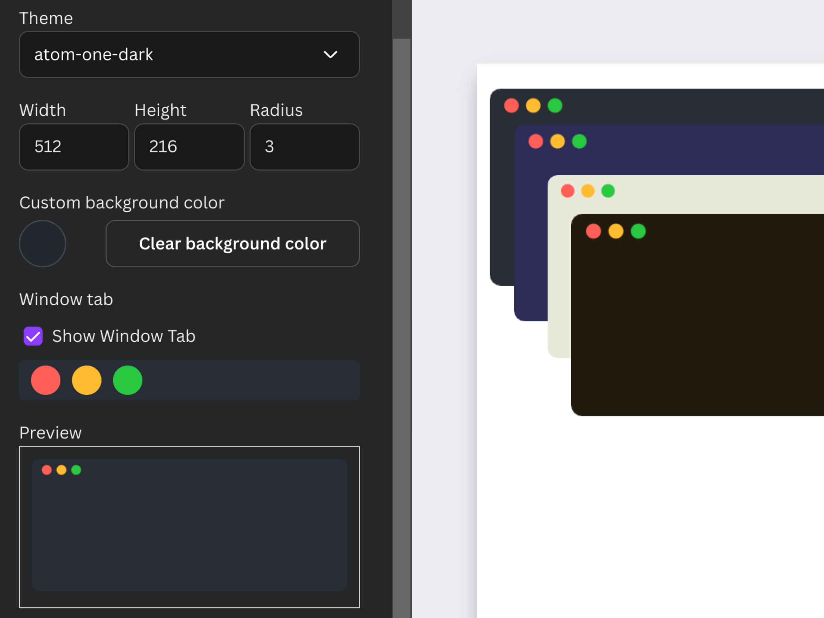
Task: Click the Height input field showing 216
Action: pos(189,147)
